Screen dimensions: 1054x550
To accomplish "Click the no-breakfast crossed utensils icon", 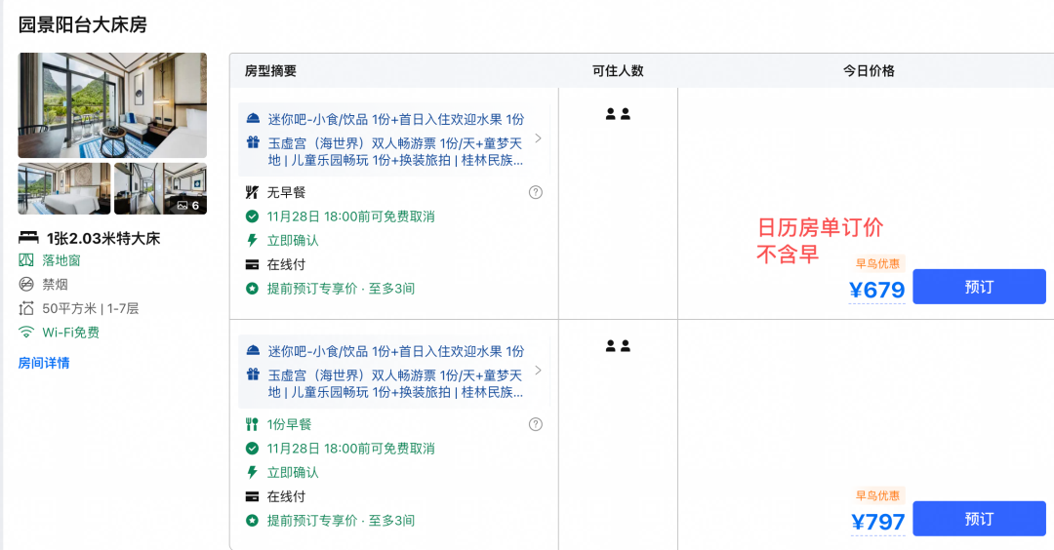I will [x=252, y=193].
